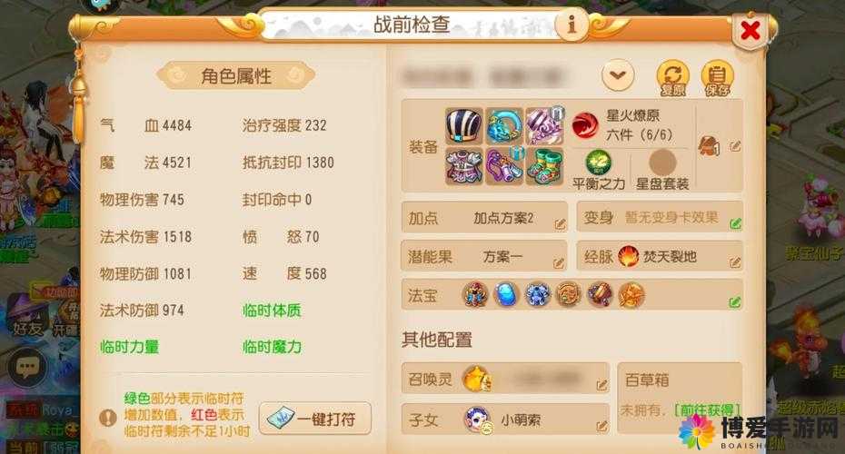Image resolution: width=845 pixels, height=454 pixels.
Task: Open the chat bubble on left side
Action: click(27, 367)
